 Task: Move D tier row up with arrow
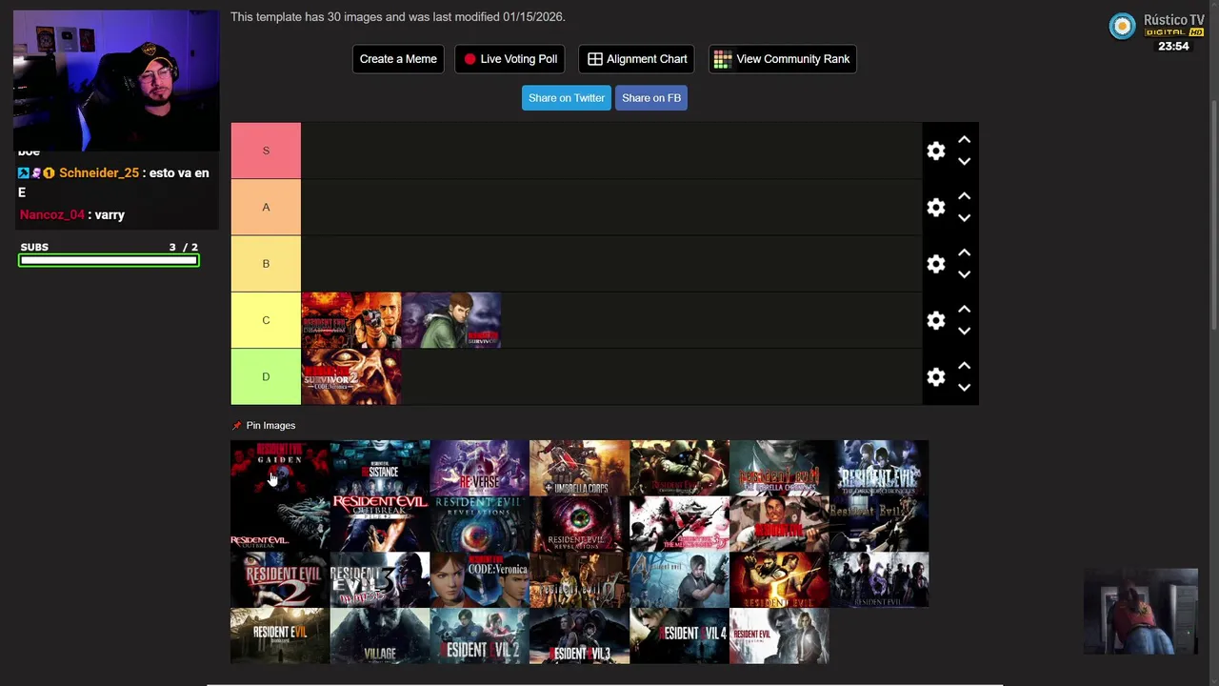click(x=964, y=366)
